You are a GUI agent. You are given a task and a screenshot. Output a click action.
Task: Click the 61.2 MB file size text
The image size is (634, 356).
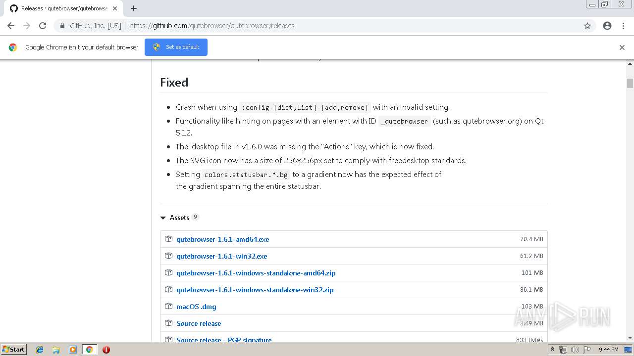point(531,256)
